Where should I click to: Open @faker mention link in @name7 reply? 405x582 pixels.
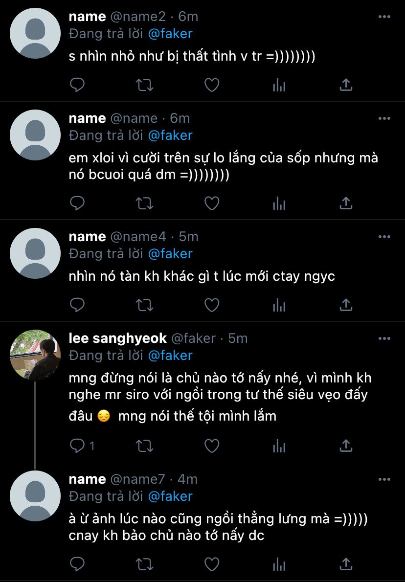(170, 496)
